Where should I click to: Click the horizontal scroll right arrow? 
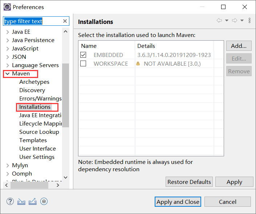pos(58,185)
